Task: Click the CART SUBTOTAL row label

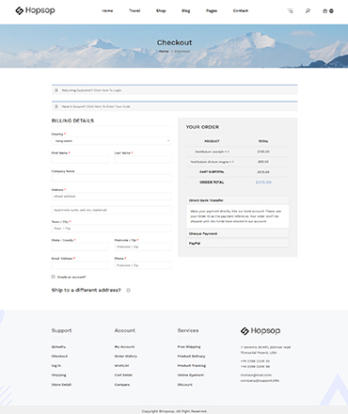Action: (x=212, y=172)
